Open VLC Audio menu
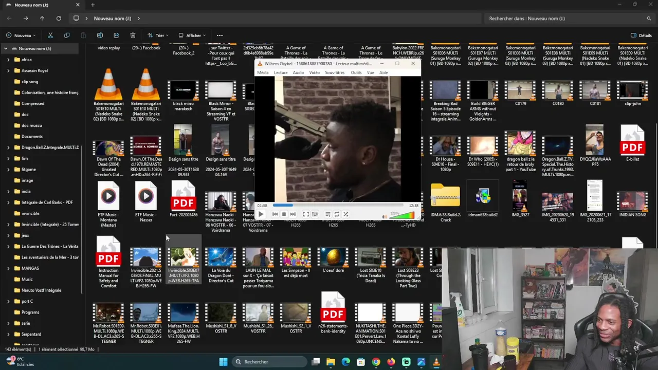This screenshot has width=658, height=370. (x=298, y=72)
